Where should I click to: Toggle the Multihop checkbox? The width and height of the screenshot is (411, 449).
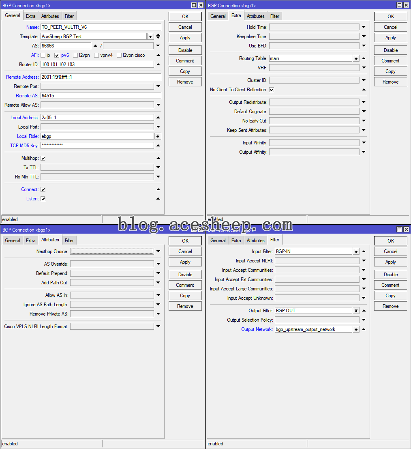[x=43, y=158]
